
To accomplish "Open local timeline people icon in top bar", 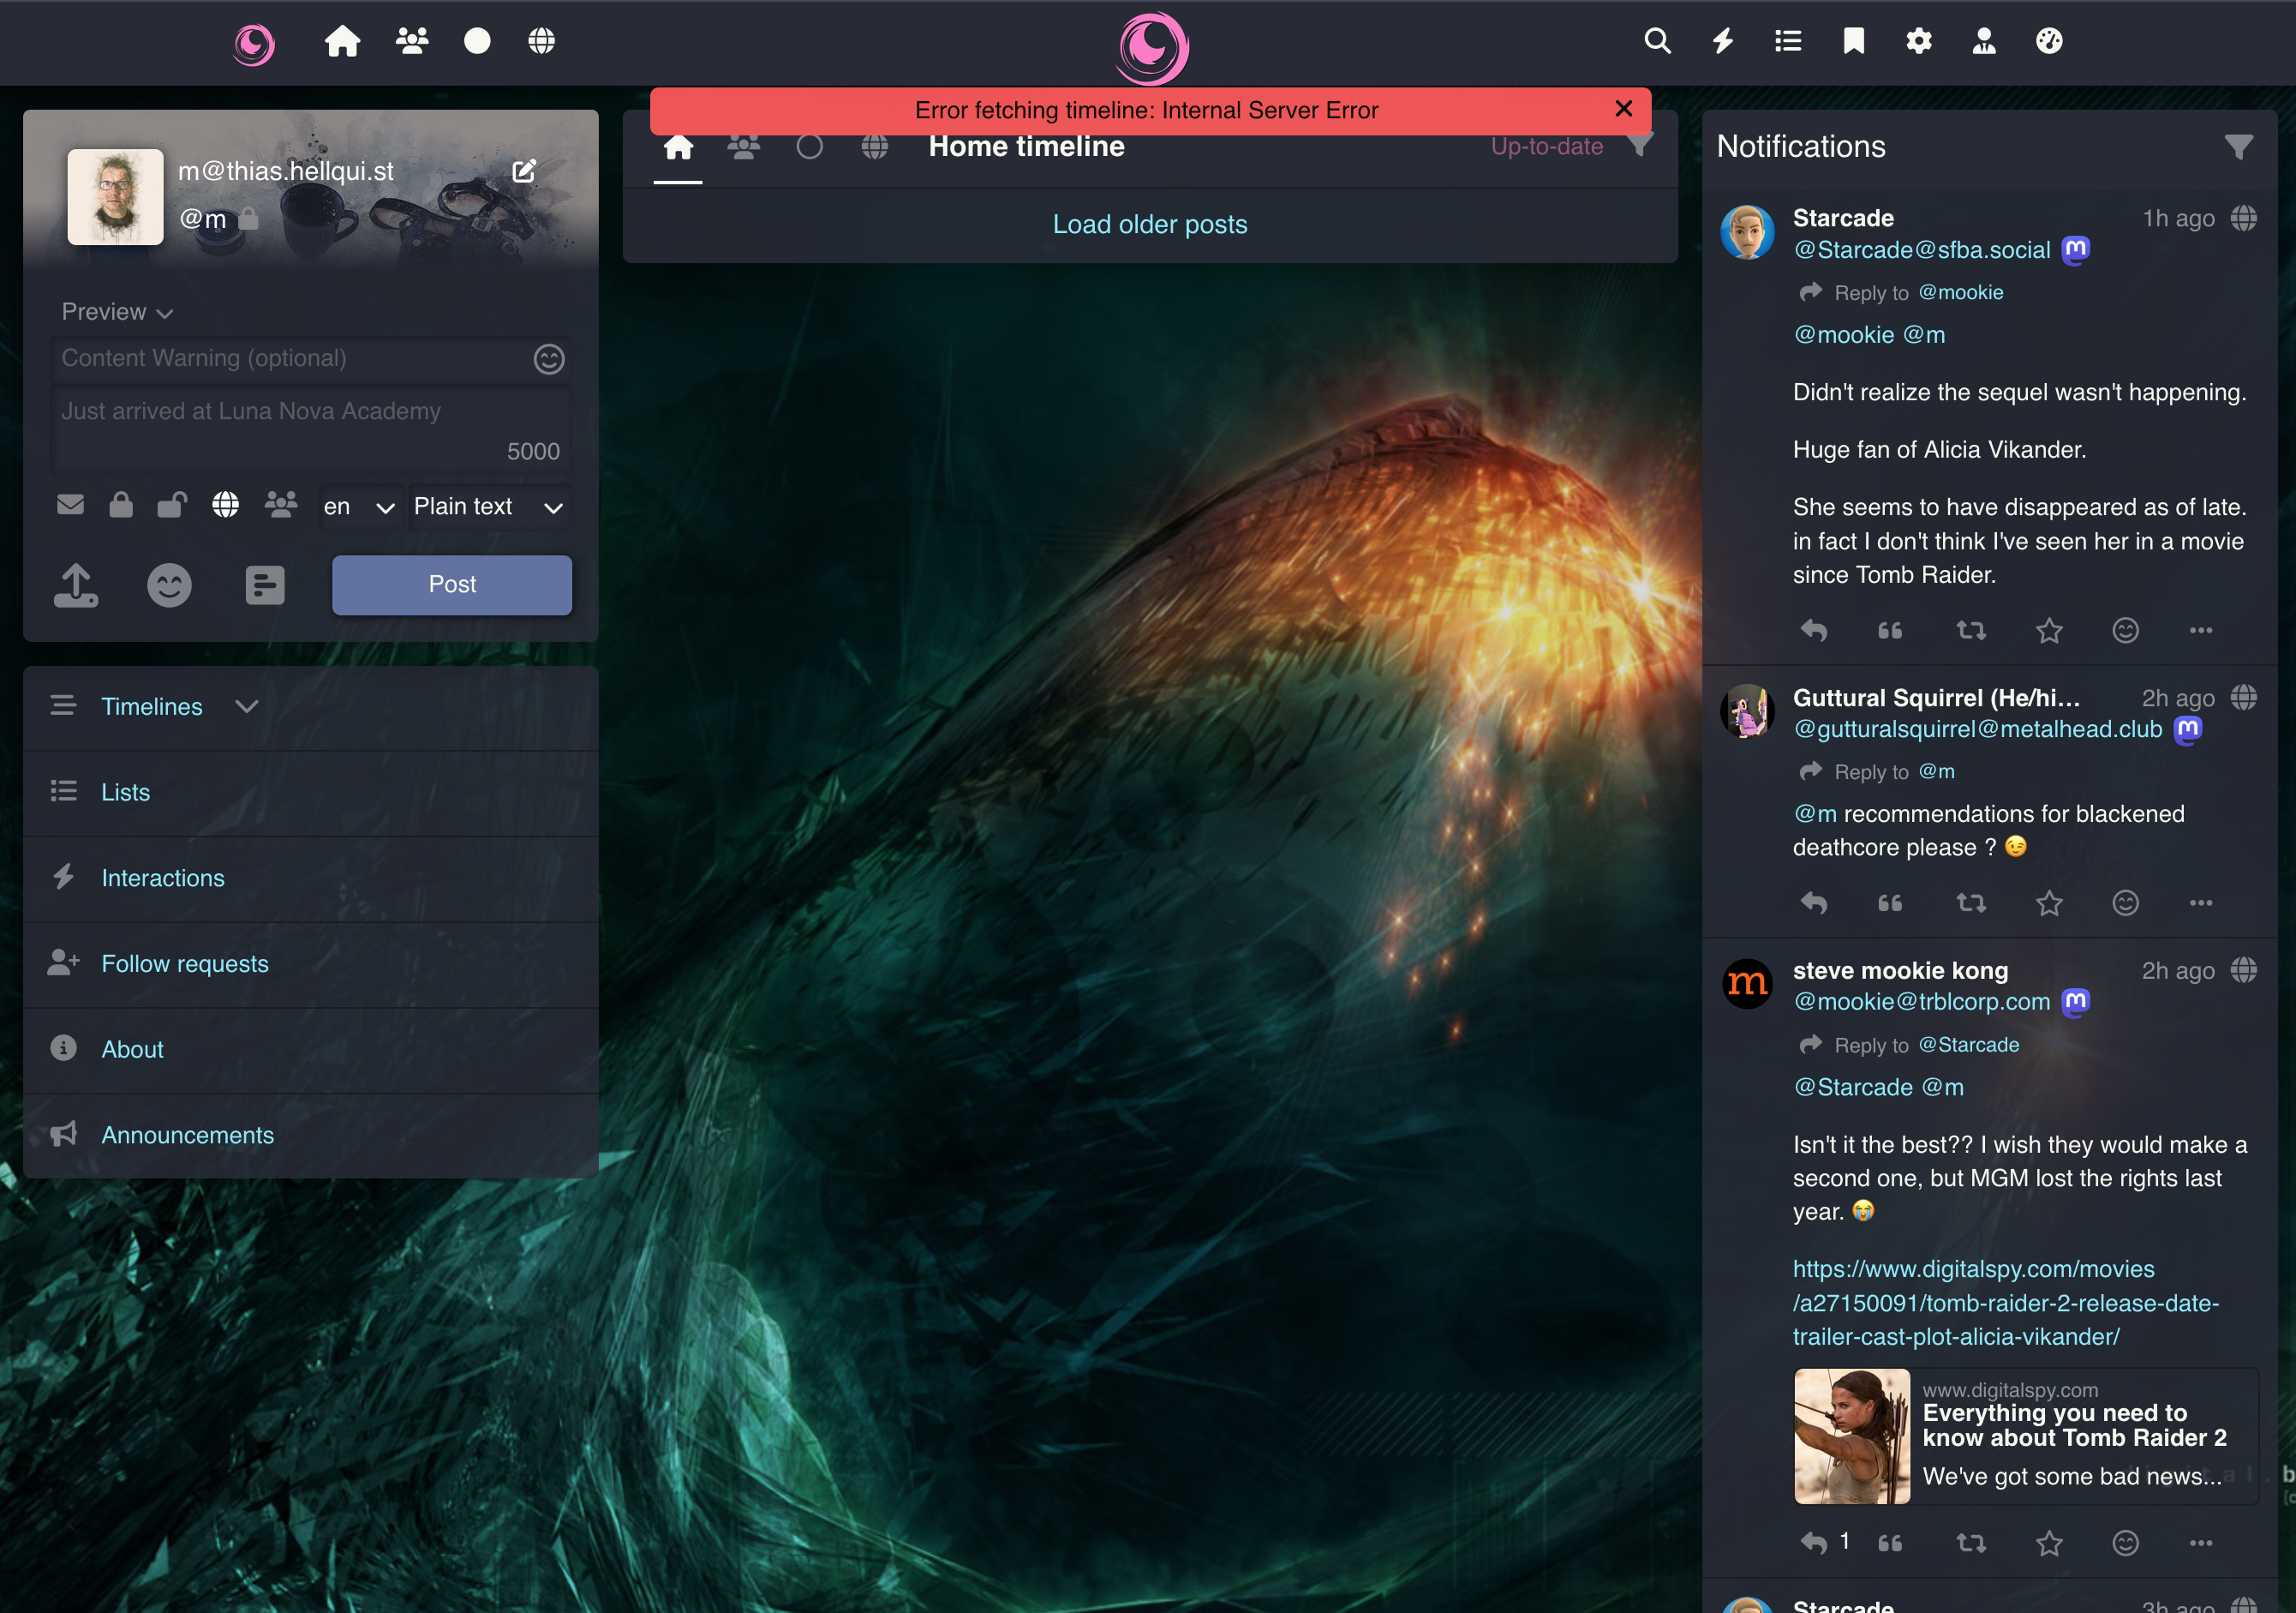I will 412,41.
